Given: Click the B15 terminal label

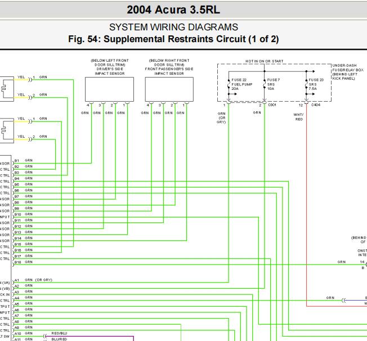Looking at the screenshot, I should click(17, 244).
